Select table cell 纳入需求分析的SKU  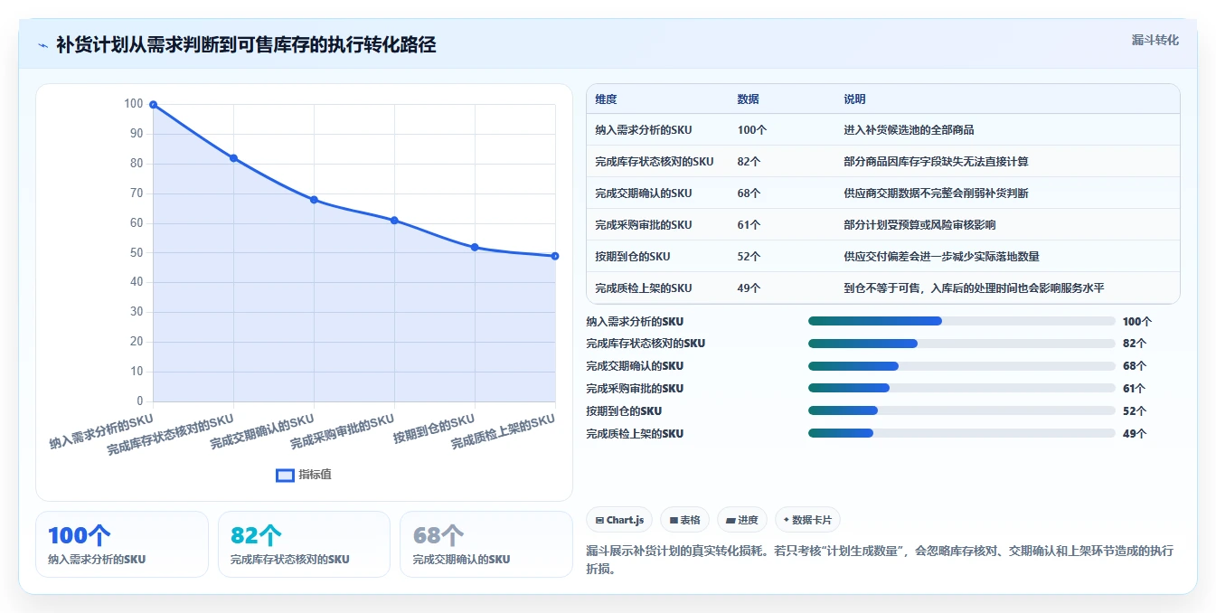coord(644,130)
